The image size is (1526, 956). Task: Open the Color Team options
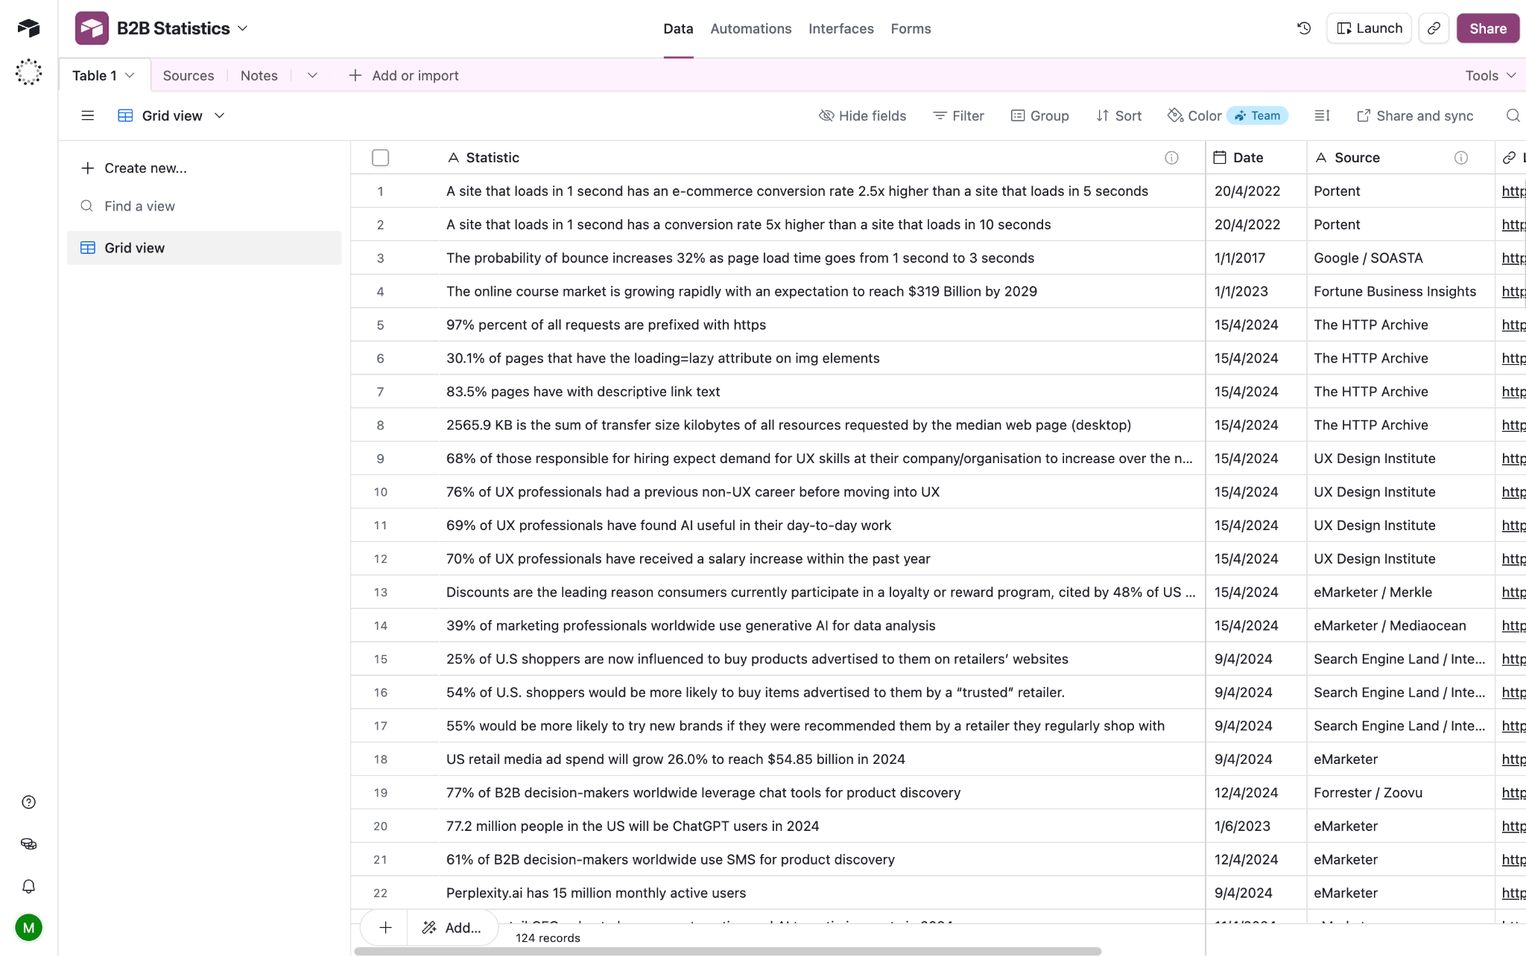1227,115
